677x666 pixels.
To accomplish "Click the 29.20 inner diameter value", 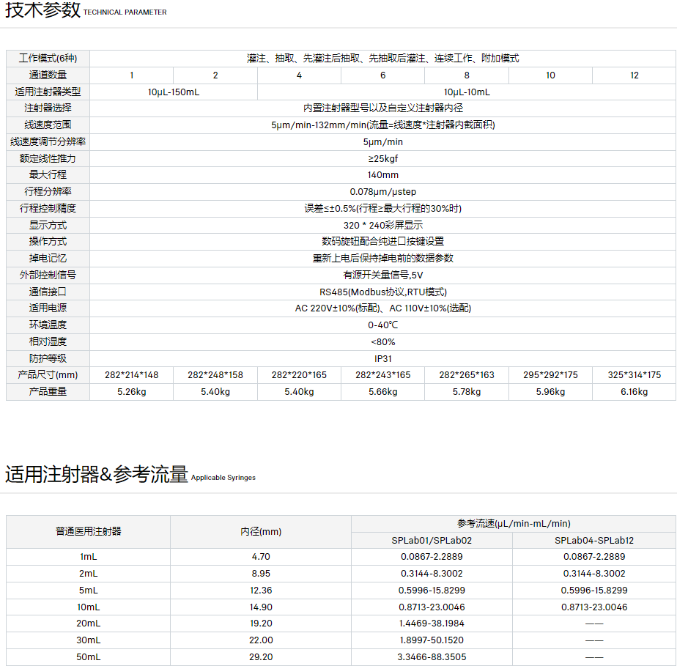I will tap(261, 657).
